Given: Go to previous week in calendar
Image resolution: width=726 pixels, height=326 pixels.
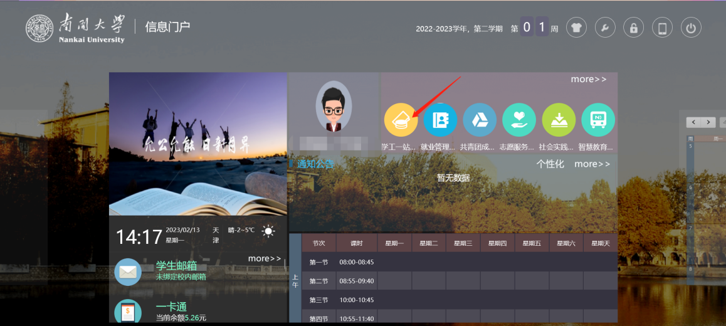Looking at the screenshot, I should 693,122.
